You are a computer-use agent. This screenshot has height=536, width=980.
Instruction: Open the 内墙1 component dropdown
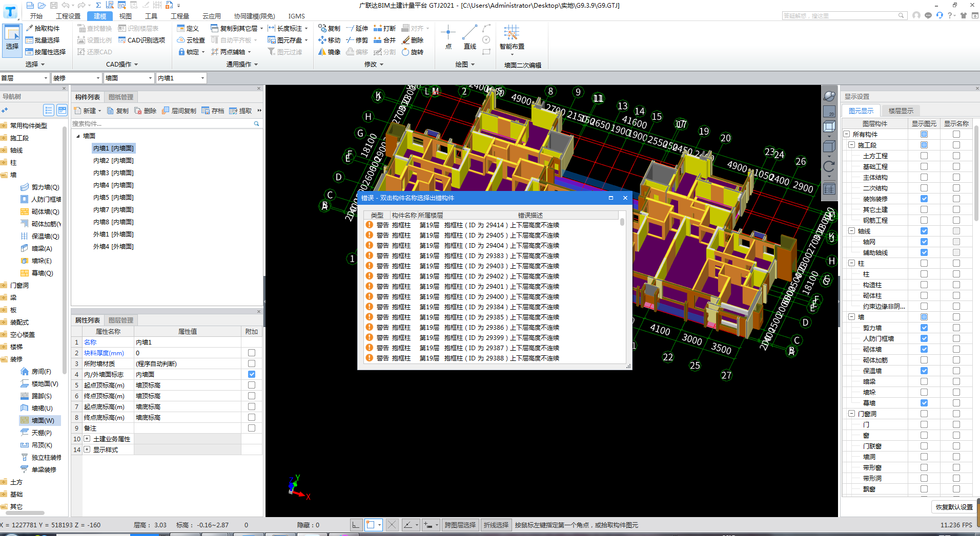coord(181,78)
